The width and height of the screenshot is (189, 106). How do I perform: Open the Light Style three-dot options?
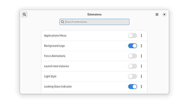click(141, 76)
